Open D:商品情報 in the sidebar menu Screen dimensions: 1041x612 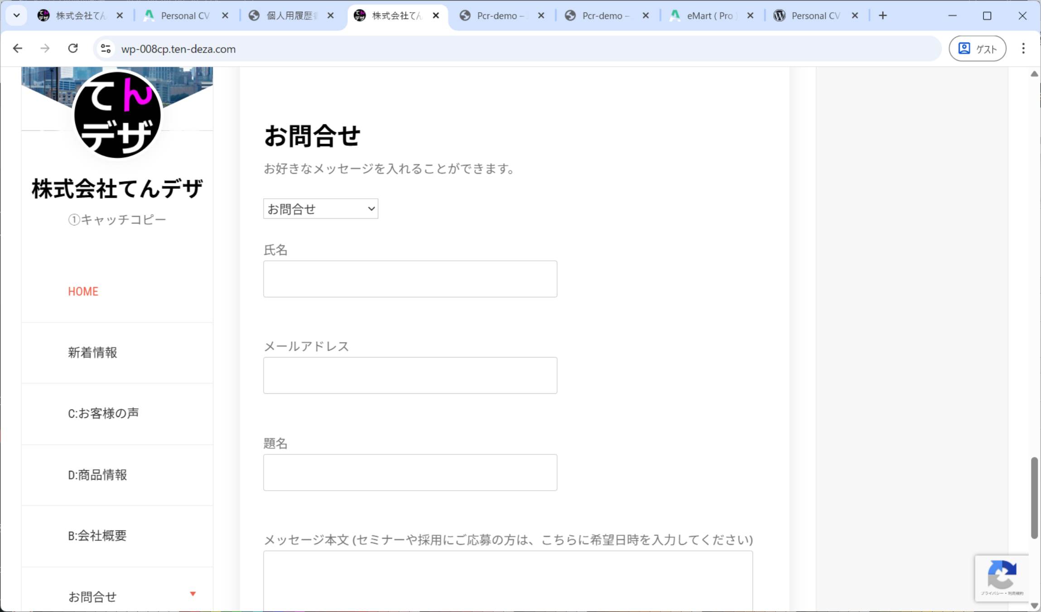click(97, 475)
